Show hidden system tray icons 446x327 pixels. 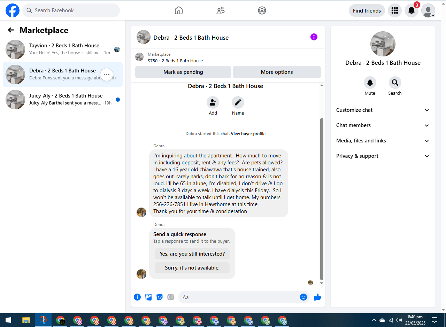374,320
